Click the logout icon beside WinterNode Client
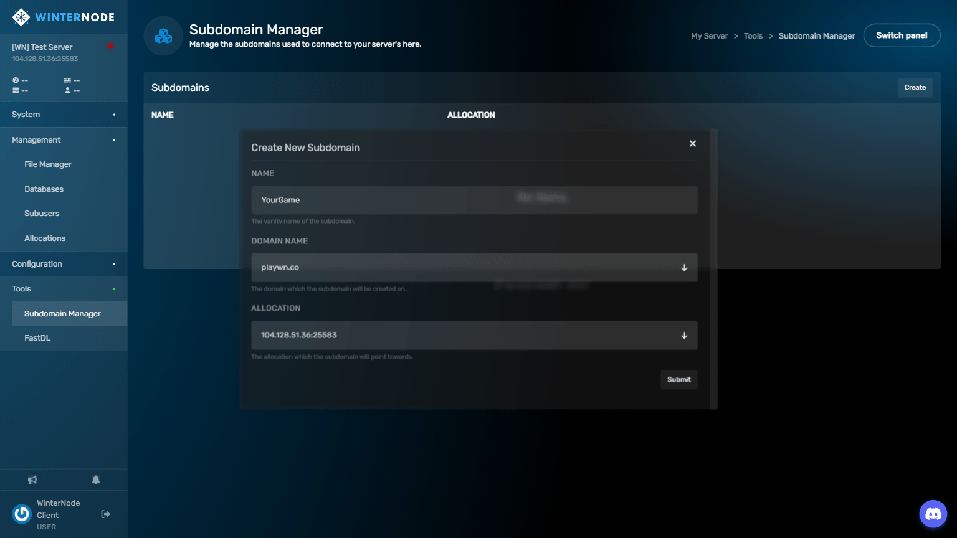The height and width of the screenshot is (538, 957). pyautogui.click(x=105, y=514)
